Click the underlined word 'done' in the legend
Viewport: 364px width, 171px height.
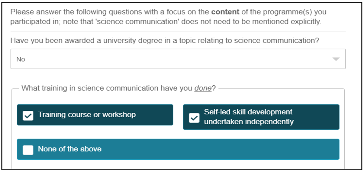pyautogui.click(x=203, y=88)
